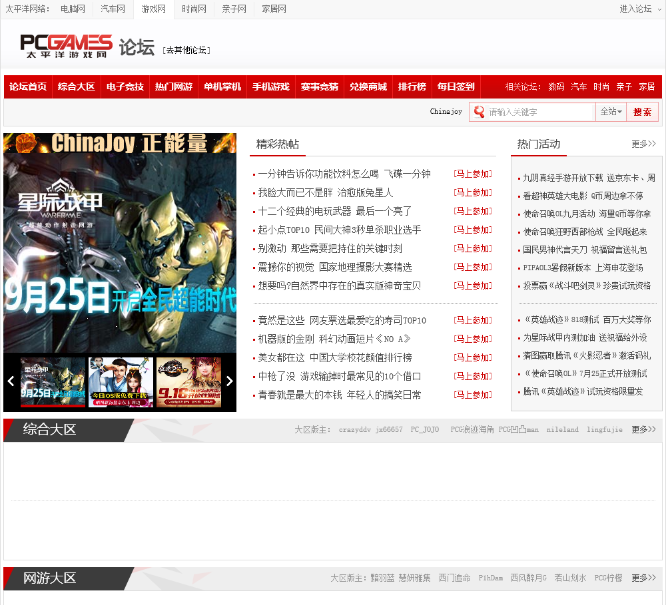Visit the 兑换商城 nav item
This screenshot has height=605, width=666.
click(x=368, y=87)
